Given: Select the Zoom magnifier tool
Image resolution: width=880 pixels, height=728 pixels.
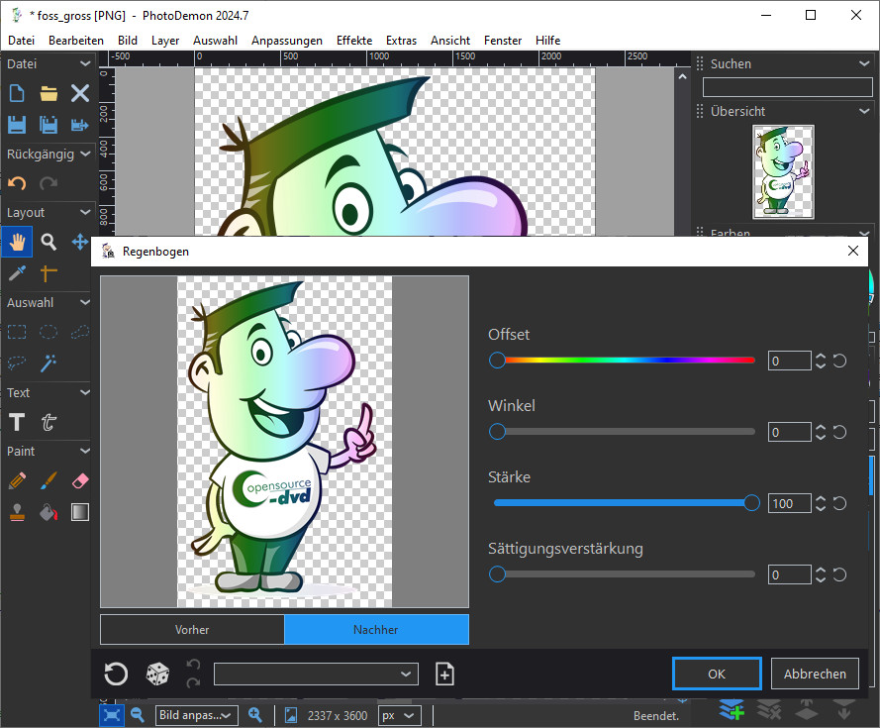Looking at the screenshot, I should 49,242.
